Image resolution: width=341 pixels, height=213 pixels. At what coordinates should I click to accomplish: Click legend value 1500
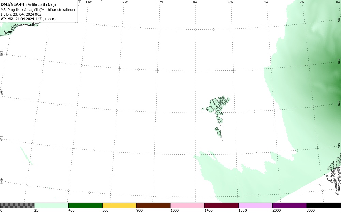coord(242,210)
